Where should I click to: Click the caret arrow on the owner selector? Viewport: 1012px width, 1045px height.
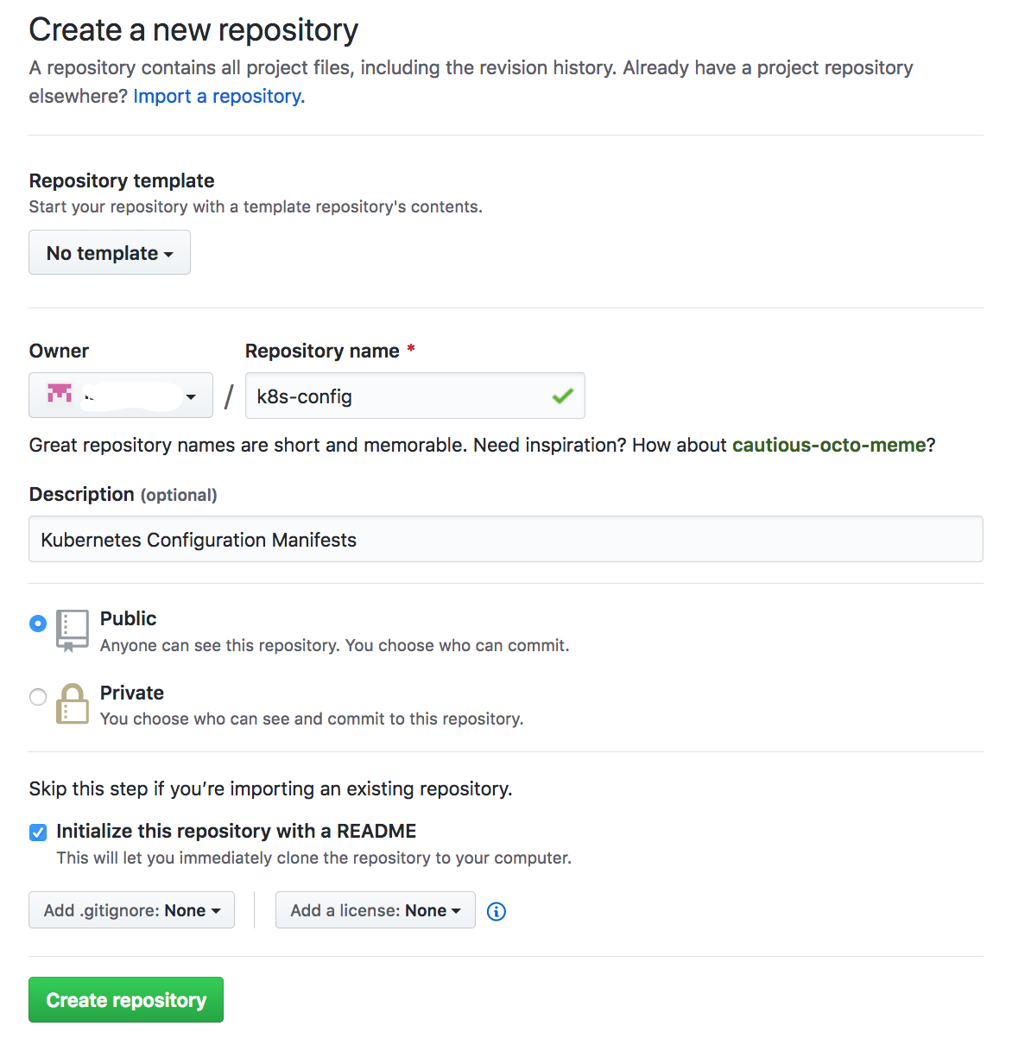[191, 397]
